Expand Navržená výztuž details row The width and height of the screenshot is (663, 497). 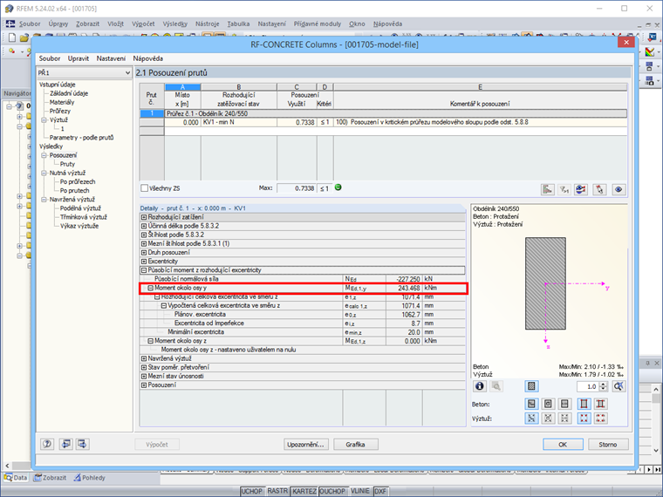tap(144, 358)
